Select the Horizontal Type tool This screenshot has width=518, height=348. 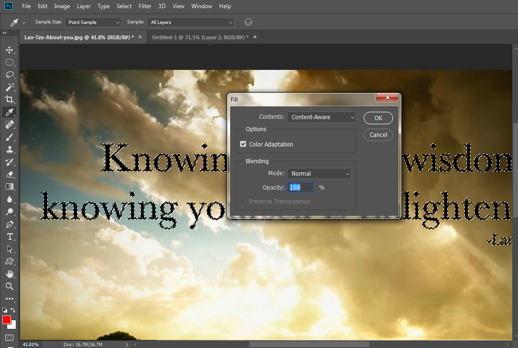coord(10,236)
